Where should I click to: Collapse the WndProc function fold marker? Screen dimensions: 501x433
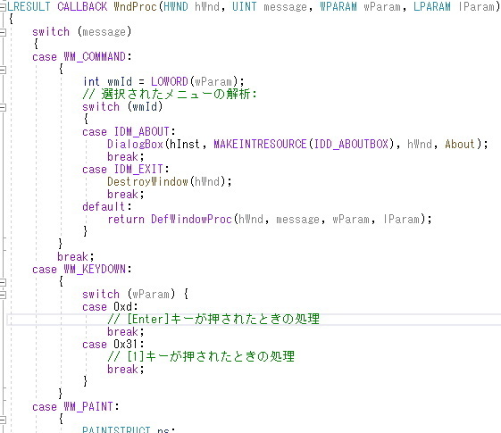3,7
